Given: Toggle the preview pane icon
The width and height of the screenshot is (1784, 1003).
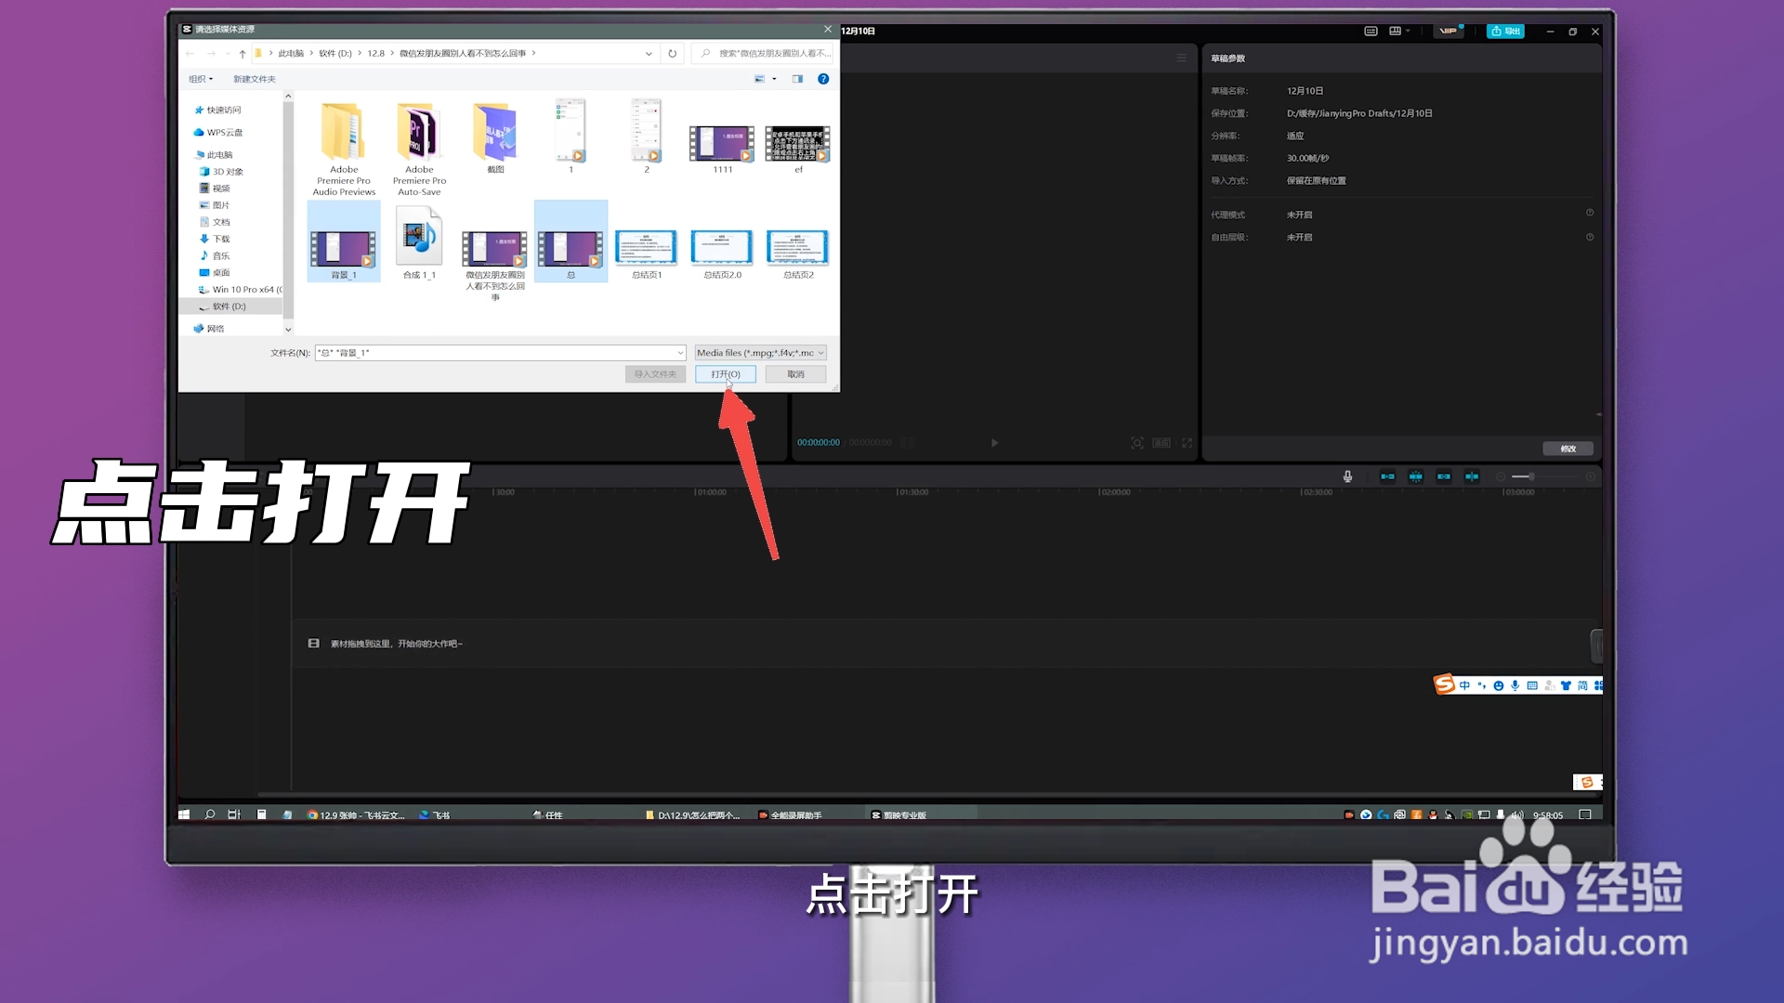Looking at the screenshot, I should pyautogui.click(x=797, y=79).
